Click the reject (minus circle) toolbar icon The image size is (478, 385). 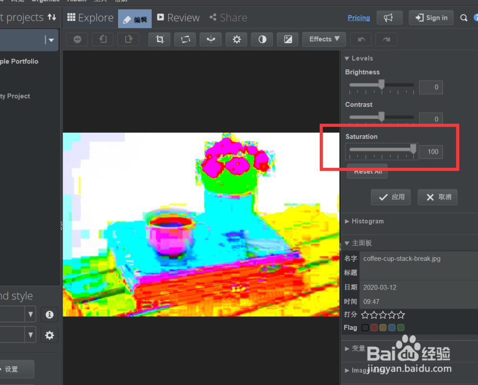click(77, 39)
